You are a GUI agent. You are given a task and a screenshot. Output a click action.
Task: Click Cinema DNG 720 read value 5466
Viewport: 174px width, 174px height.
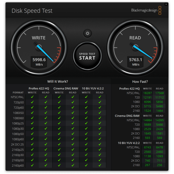pos(159,125)
